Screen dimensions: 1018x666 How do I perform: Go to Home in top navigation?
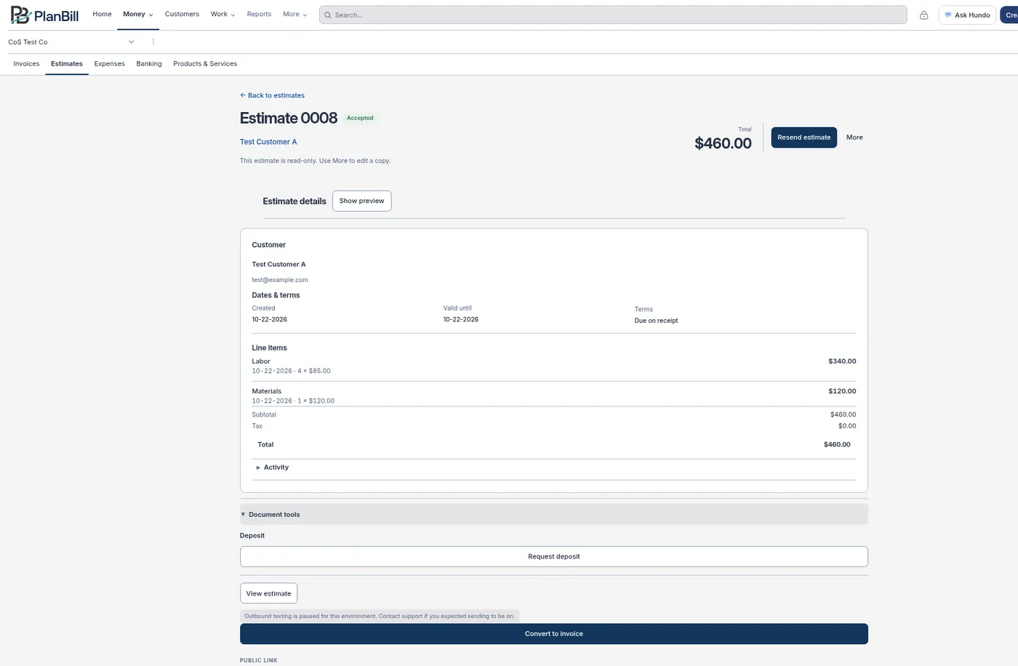click(x=103, y=15)
